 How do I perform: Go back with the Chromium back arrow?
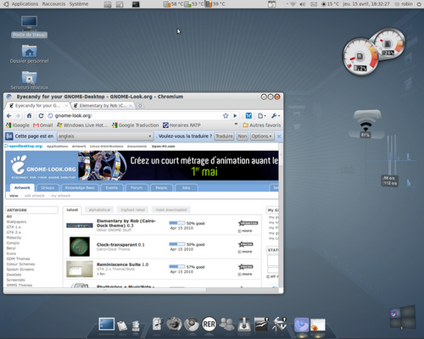[x=8, y=116]
